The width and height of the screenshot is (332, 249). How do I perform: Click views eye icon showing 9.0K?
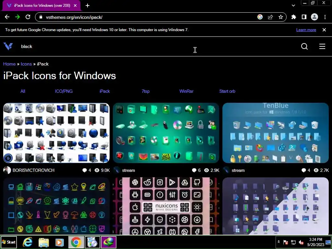(x=97, y=170)
